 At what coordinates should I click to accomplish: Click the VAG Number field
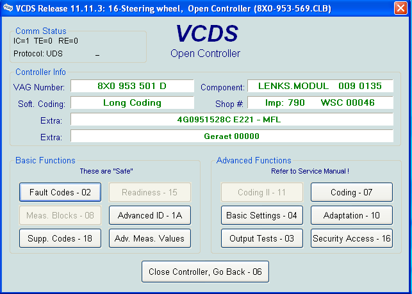tap(132, 86)
